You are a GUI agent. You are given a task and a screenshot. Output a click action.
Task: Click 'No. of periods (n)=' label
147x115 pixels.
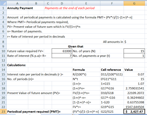(20, 79)
